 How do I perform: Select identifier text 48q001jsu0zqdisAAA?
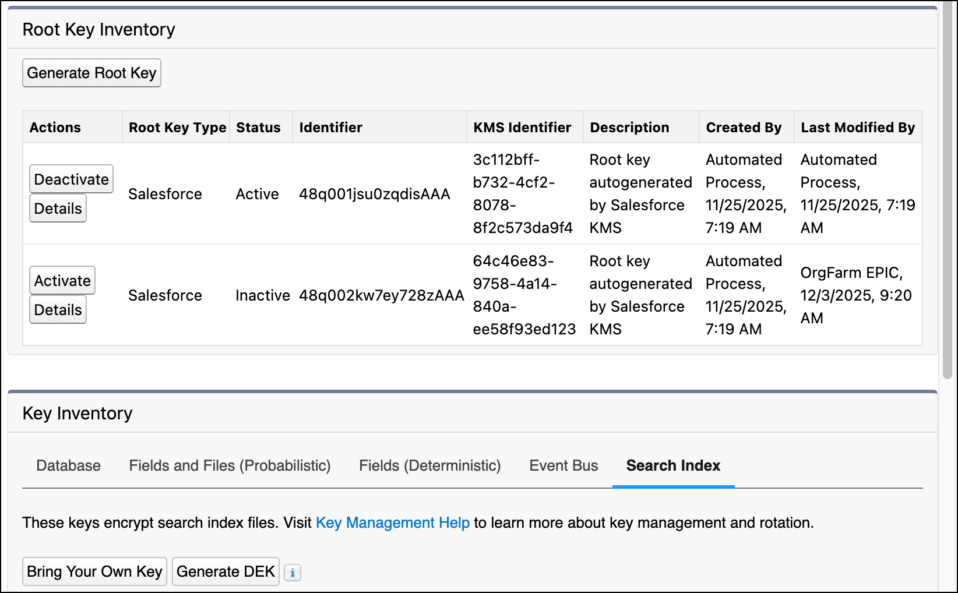point(375,194)
